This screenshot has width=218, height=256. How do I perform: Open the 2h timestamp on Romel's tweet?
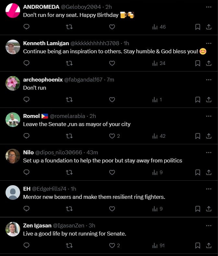93,116
